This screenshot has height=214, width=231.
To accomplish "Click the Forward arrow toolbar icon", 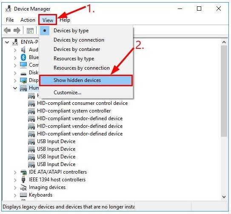I will [x=17, y=30].
